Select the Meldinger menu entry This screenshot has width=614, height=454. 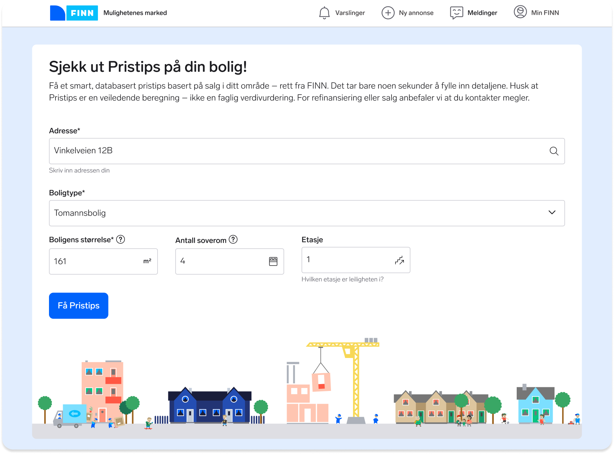482,13
